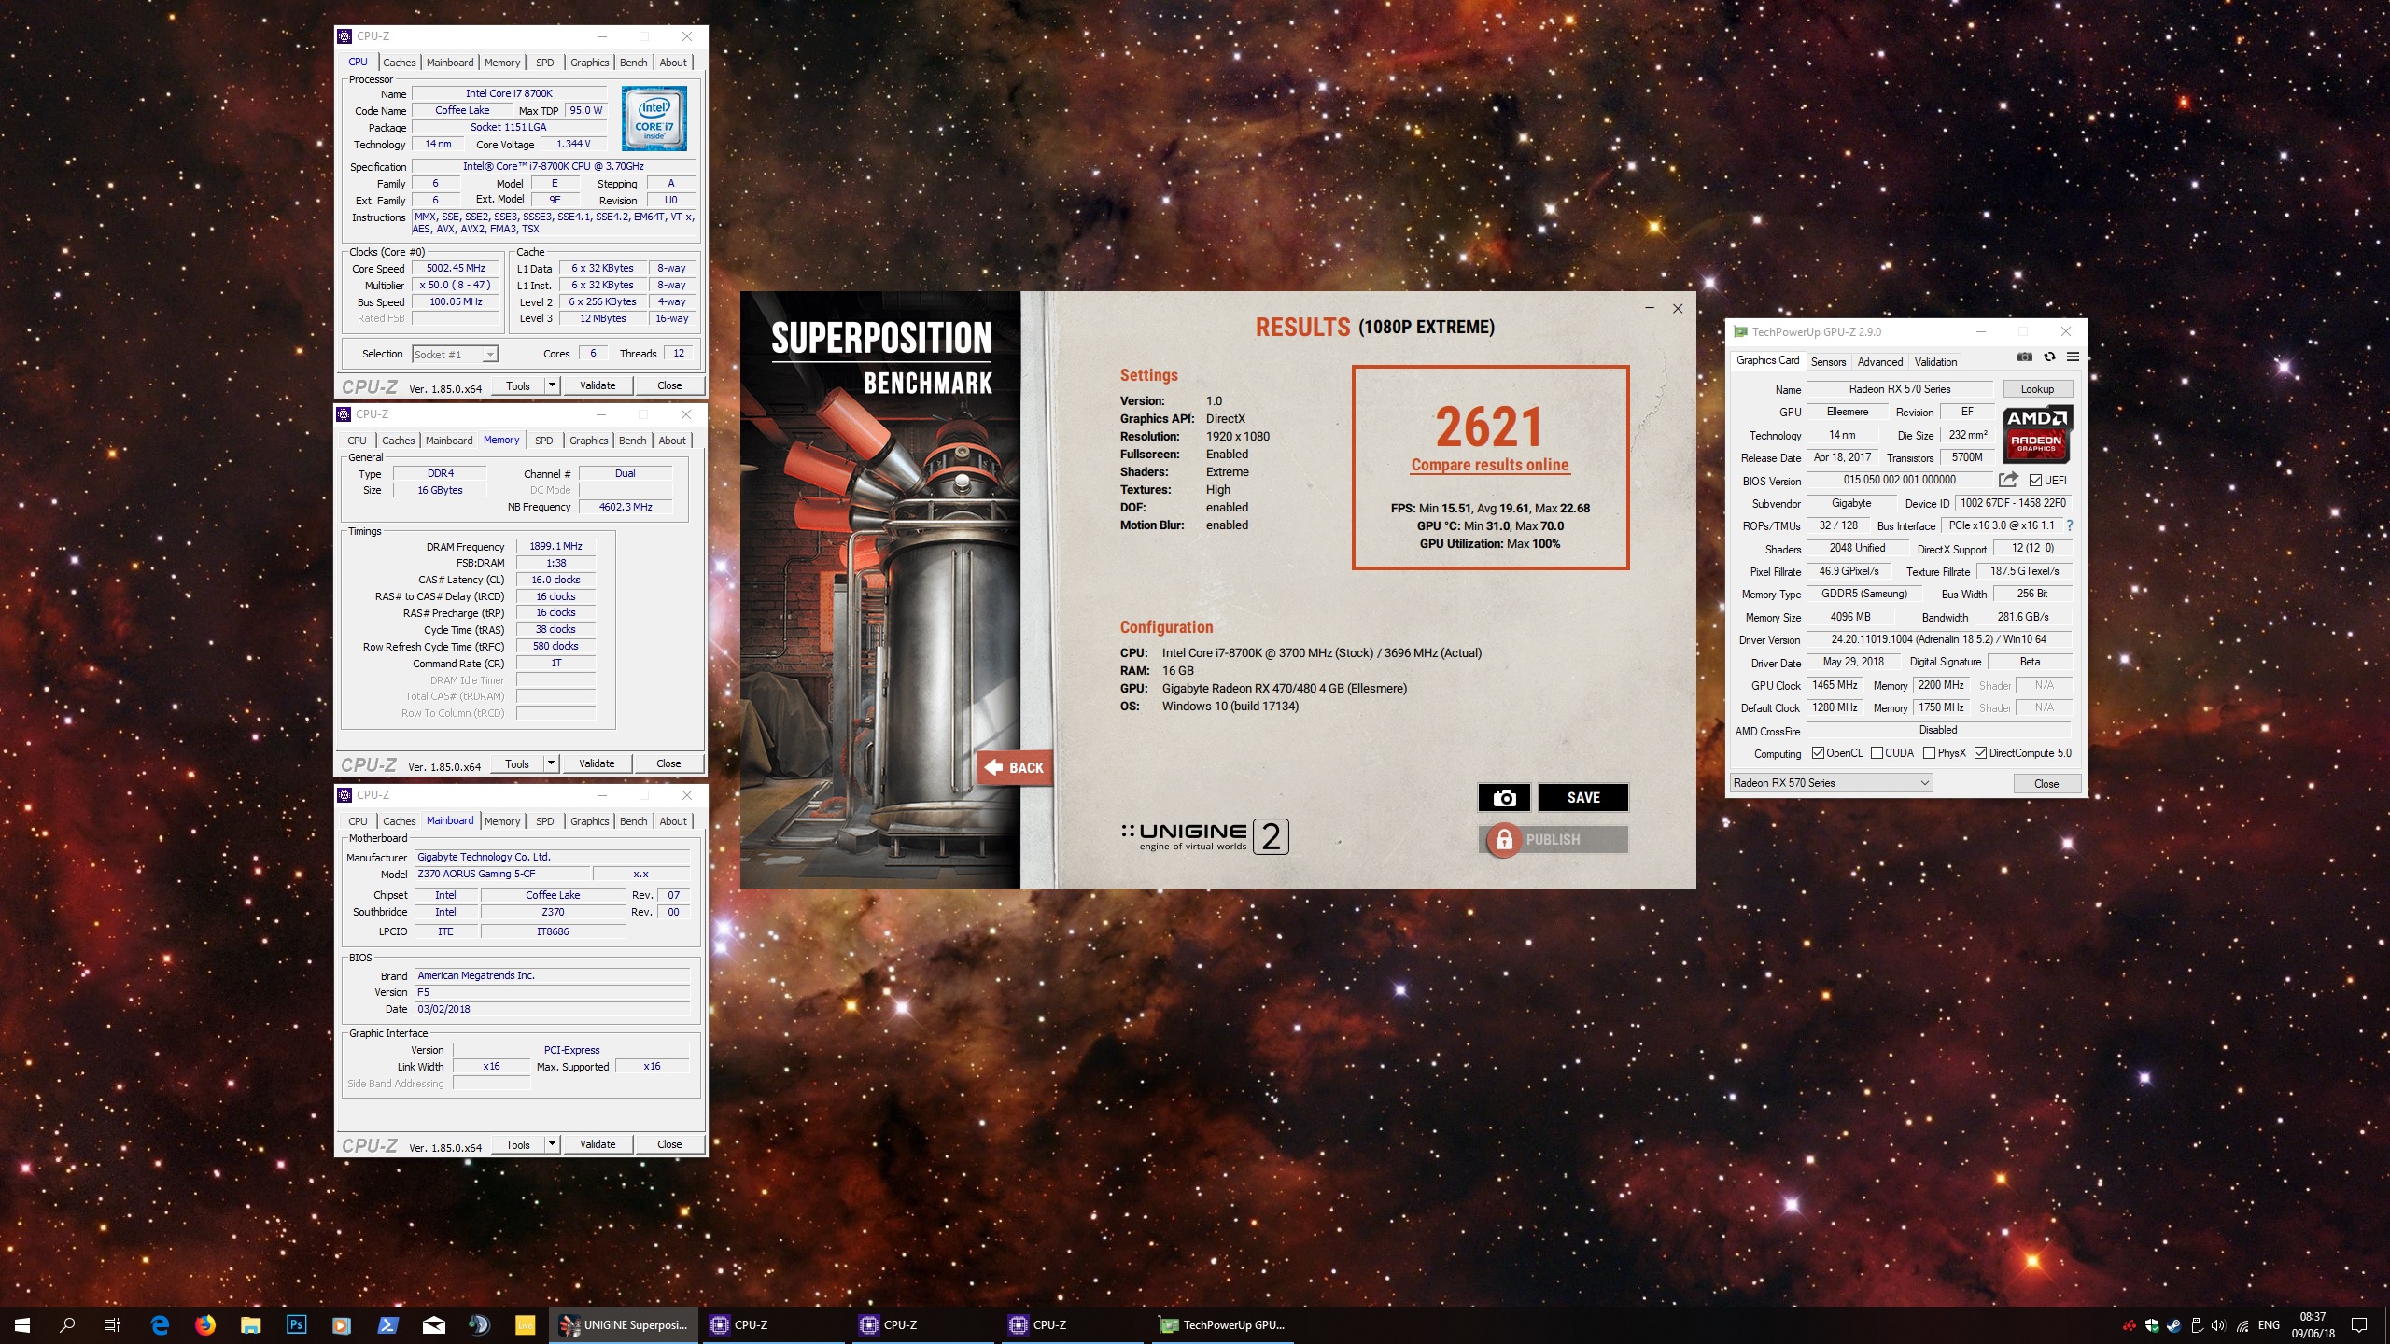Toggle the PhysX checkbox
The width and height of the screenshot is (2390, 1344).
coord(1929,753)
